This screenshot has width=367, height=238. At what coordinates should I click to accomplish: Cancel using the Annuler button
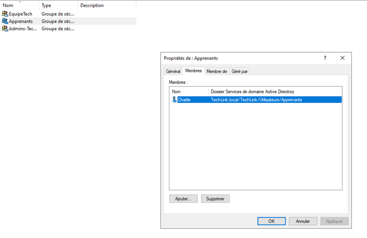[303, 221]
